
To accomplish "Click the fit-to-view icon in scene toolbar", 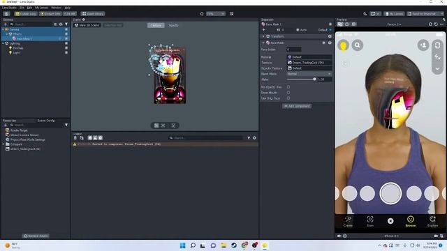I will (163, 125).
